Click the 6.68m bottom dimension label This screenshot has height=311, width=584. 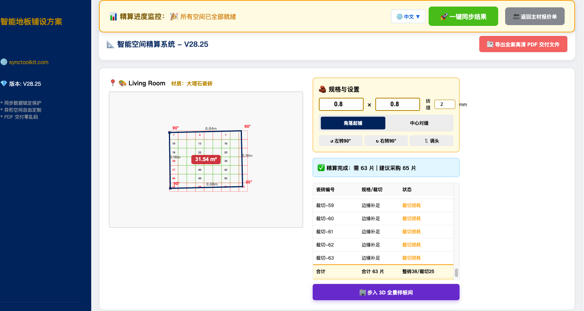pyautogui.click(x=212, y=184)
